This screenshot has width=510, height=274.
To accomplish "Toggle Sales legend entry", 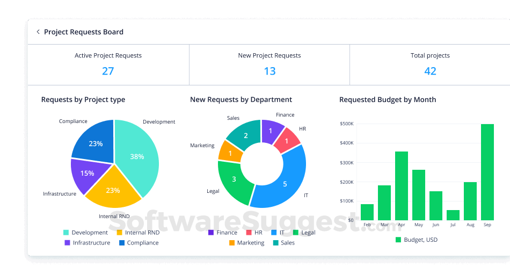I will click(x=284, y=242).
